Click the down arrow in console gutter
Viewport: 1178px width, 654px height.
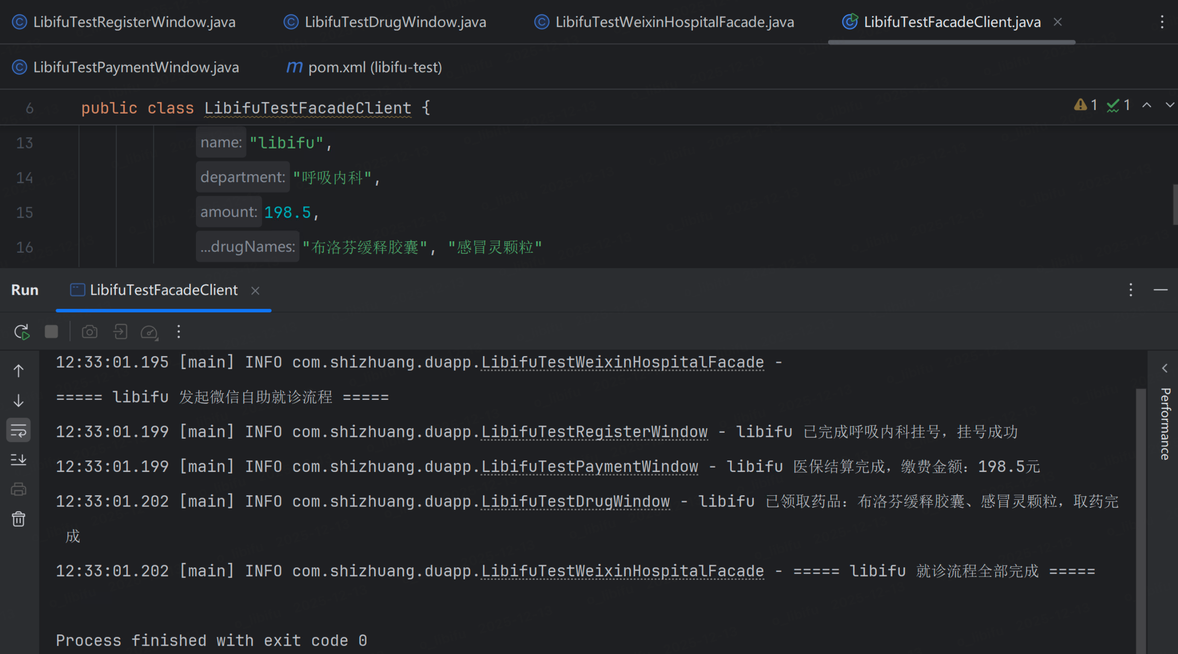coord(18,400)
